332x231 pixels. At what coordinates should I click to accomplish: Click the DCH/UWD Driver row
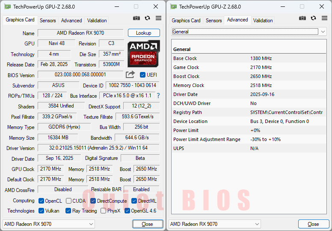pyautogui.click(x=249, y=103)
